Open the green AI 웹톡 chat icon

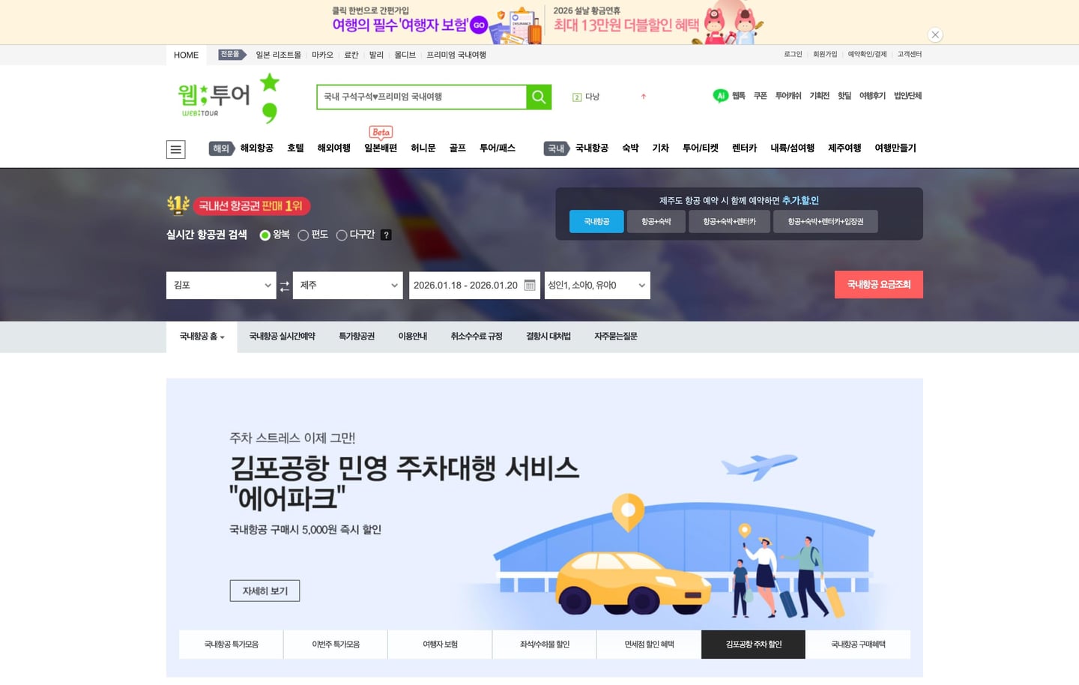720,96
